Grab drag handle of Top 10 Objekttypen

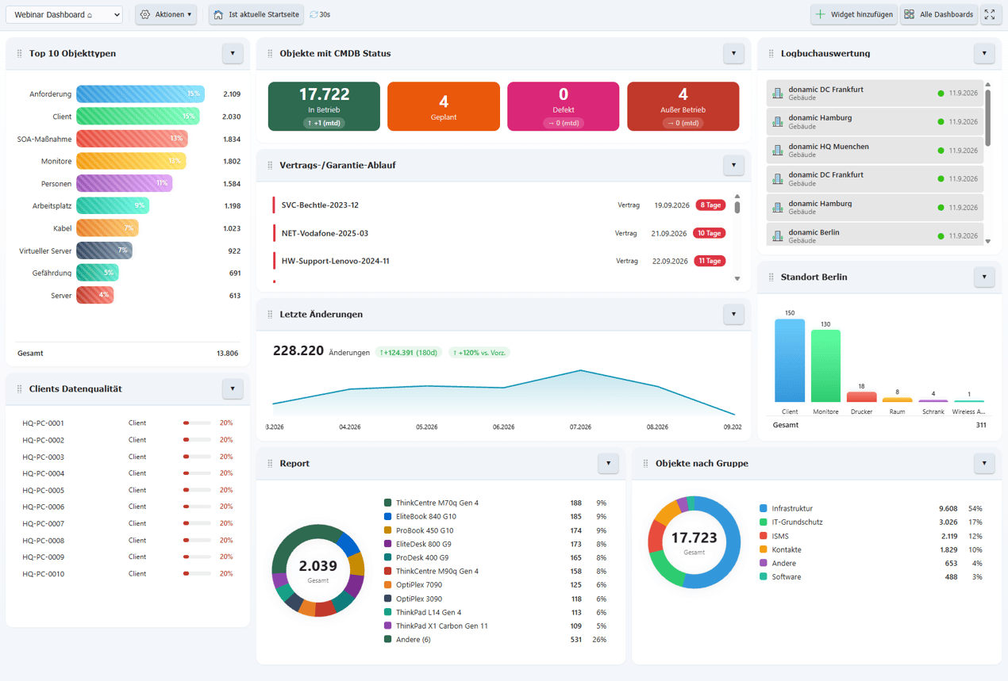[x=20, y=54]
